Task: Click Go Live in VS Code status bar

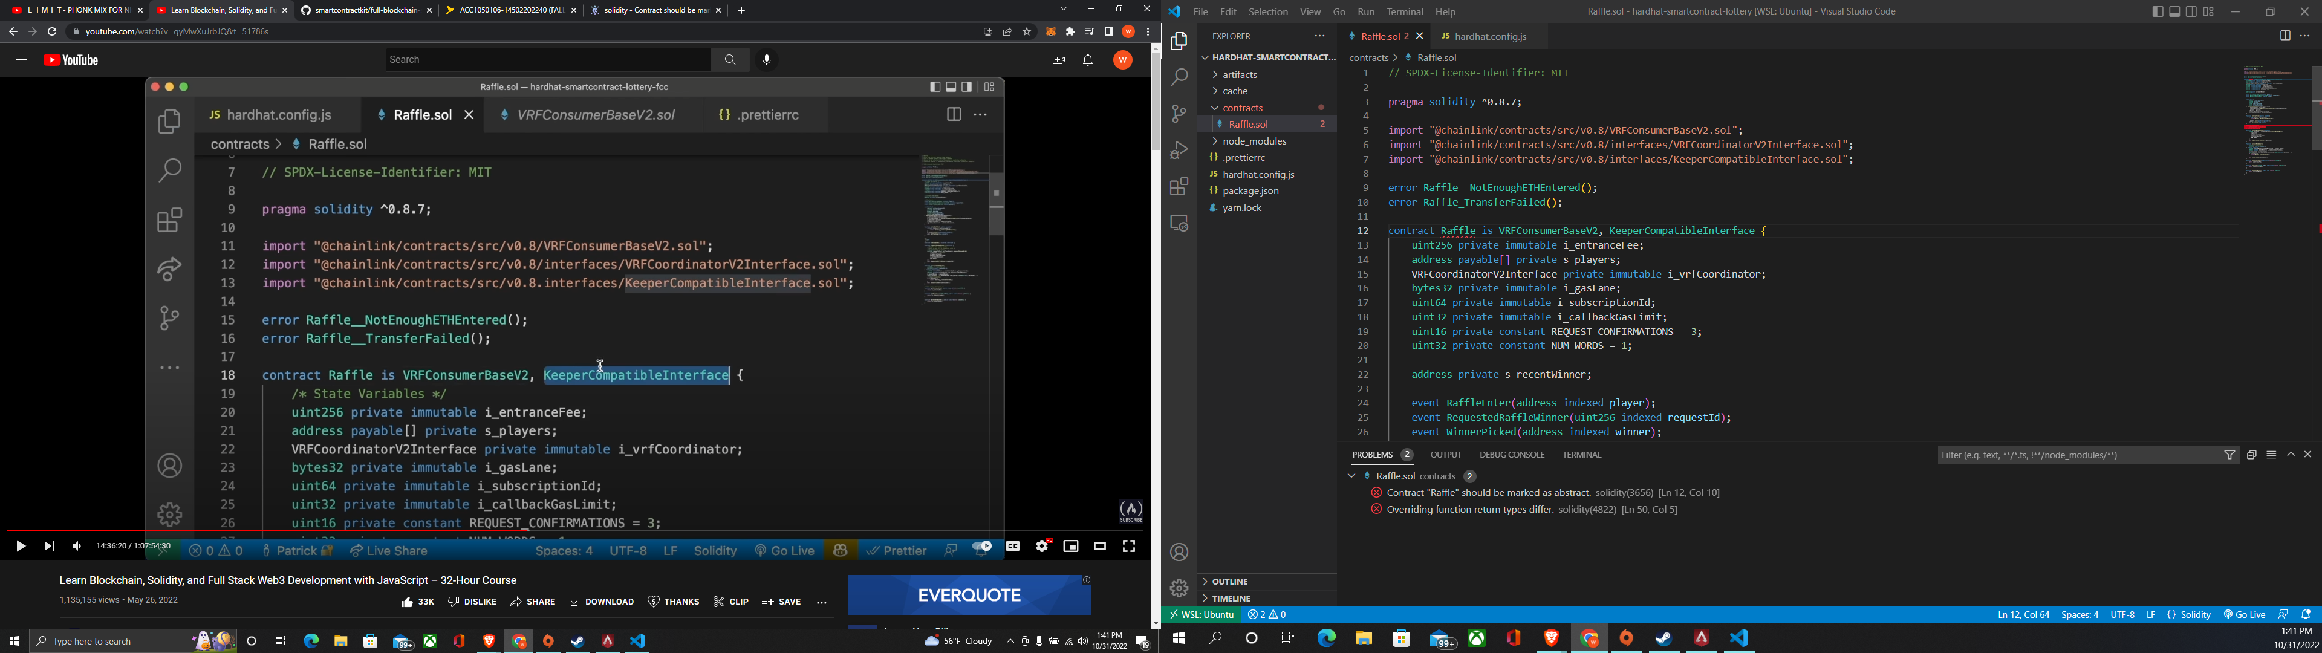Action: pyautogui.click(x=2245, y=615)
